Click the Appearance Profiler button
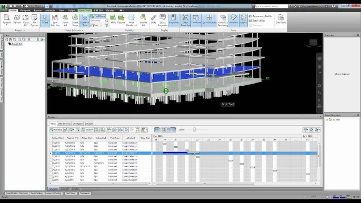The image size is (361, 203). coord(260,16)
